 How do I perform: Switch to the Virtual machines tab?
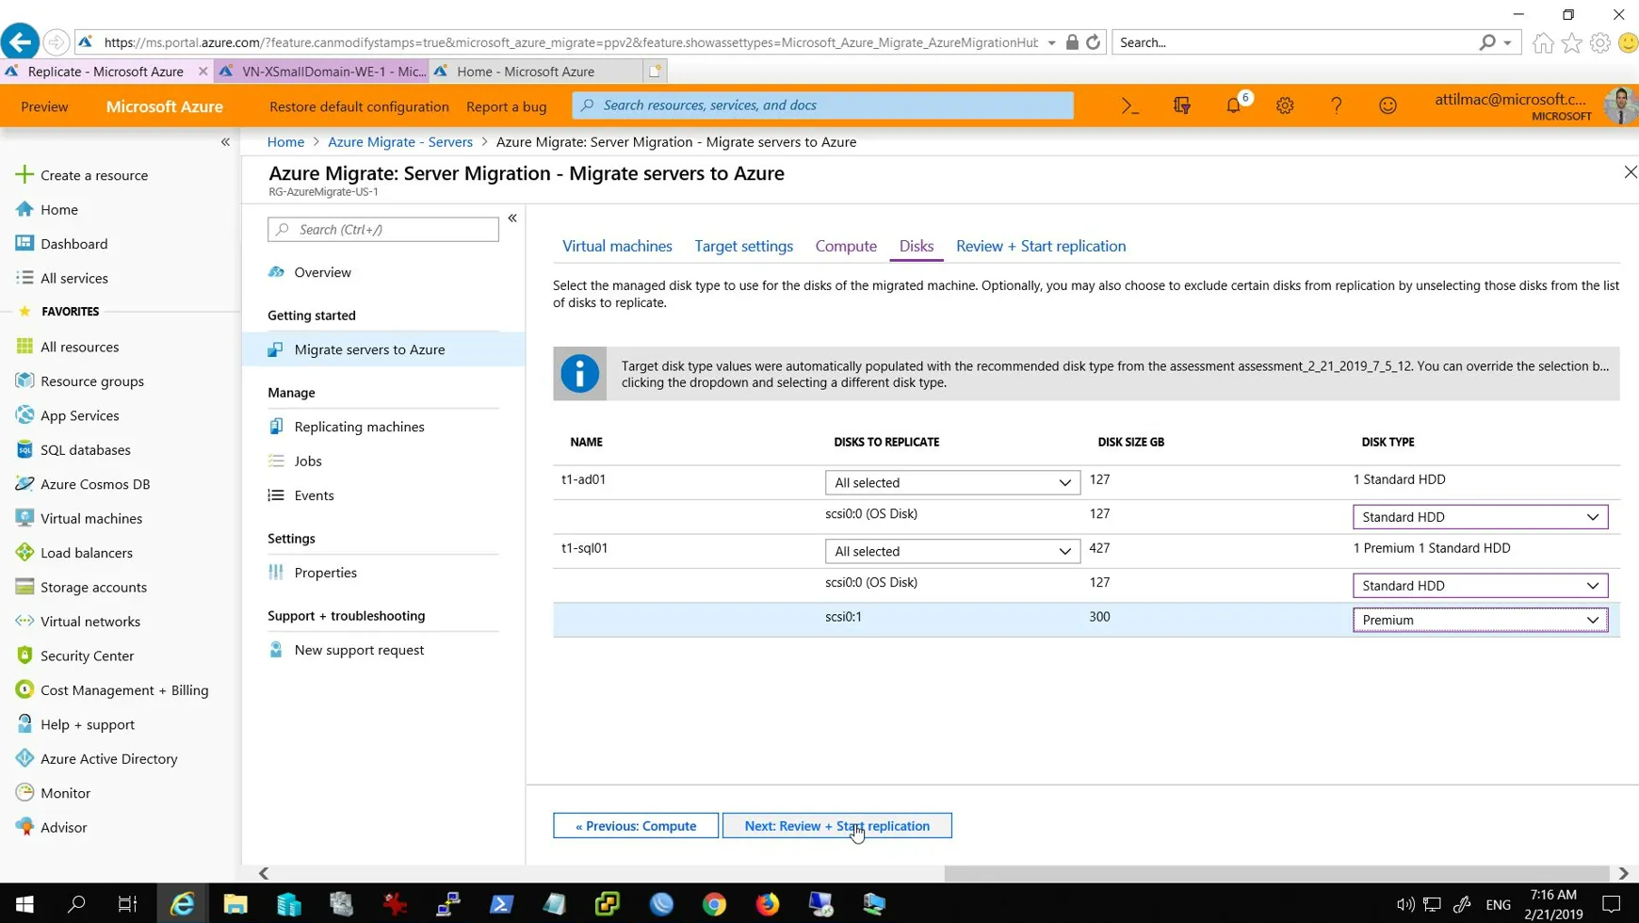(617, 246)
